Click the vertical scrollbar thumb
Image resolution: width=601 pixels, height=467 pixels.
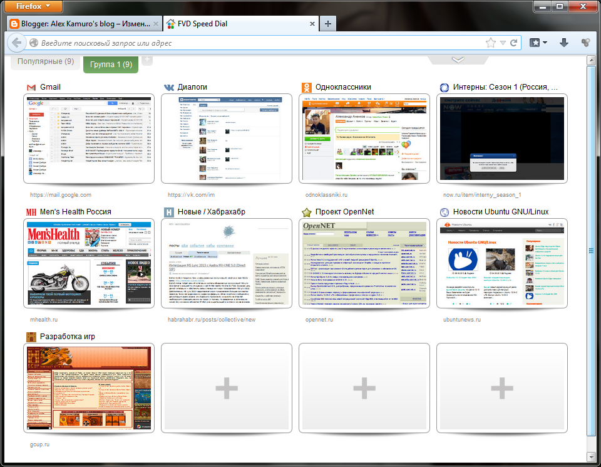[x=591, y=251]
